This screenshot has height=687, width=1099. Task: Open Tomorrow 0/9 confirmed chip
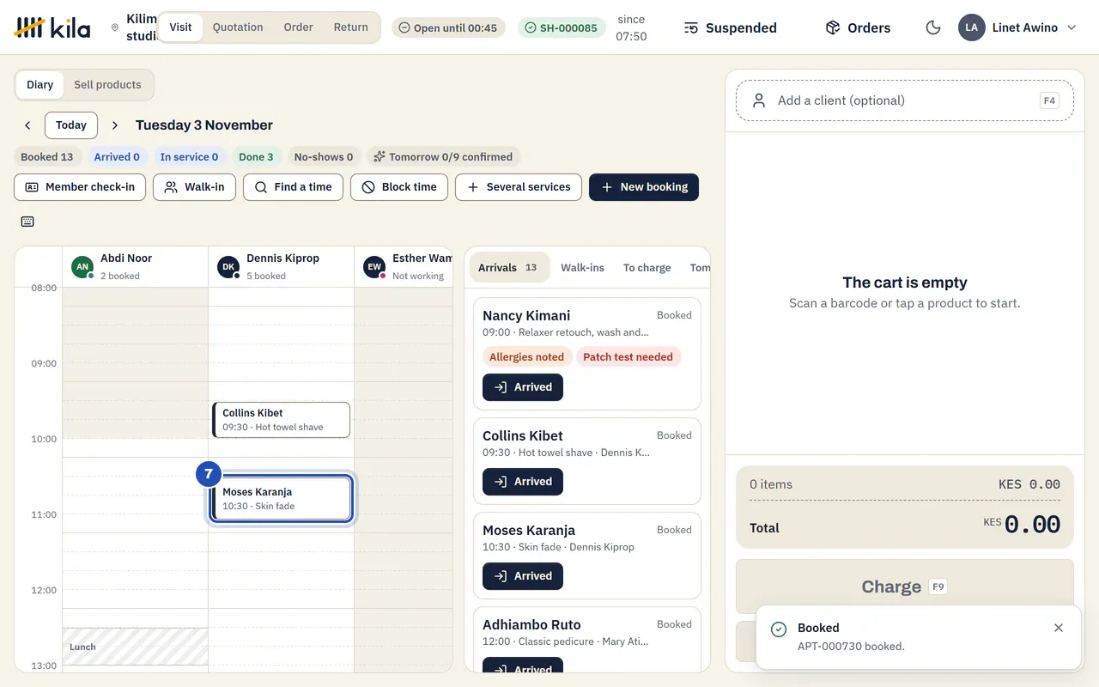(443, 157)
